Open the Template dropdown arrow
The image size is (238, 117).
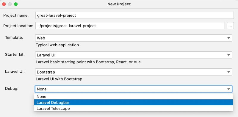[228, 38]
